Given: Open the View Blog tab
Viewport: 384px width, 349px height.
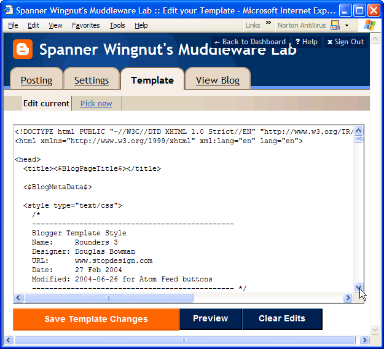Looking at the screenshot, I should pyautogui.click(x=217, y=80).
